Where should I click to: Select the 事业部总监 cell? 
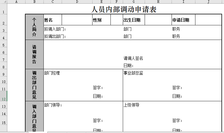pyautogui.click(x=133, y=73)
